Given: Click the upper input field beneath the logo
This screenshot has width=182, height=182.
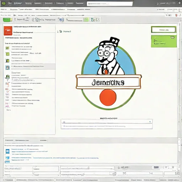Looking at the screenshot, I should [x=107, y=122].
